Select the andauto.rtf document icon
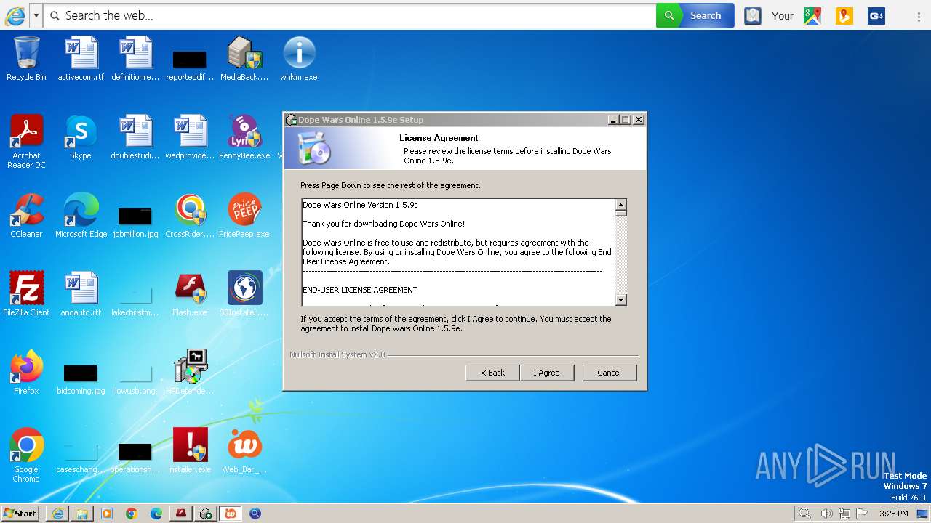931x523 pixels. 81,293
